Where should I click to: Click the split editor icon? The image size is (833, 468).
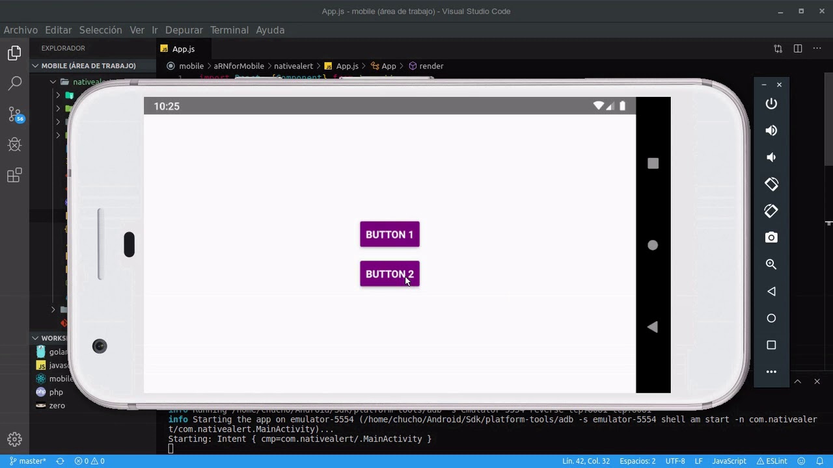point(798,49)
